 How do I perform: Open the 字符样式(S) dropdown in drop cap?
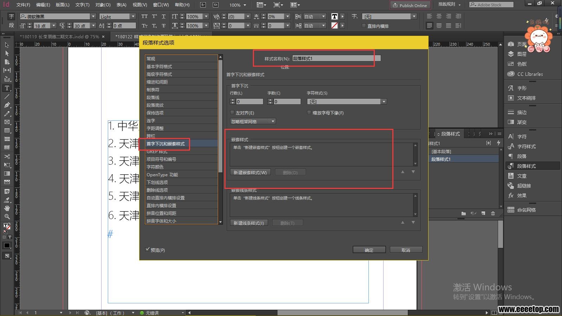click(x=347, y=101)
